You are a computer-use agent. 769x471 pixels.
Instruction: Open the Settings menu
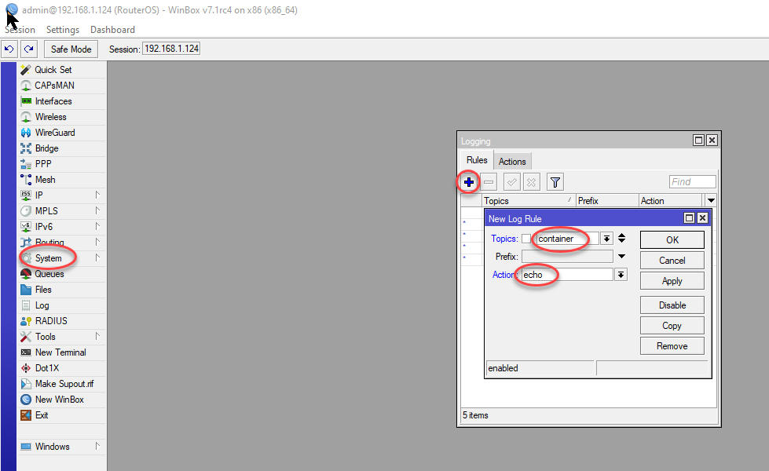63,29
